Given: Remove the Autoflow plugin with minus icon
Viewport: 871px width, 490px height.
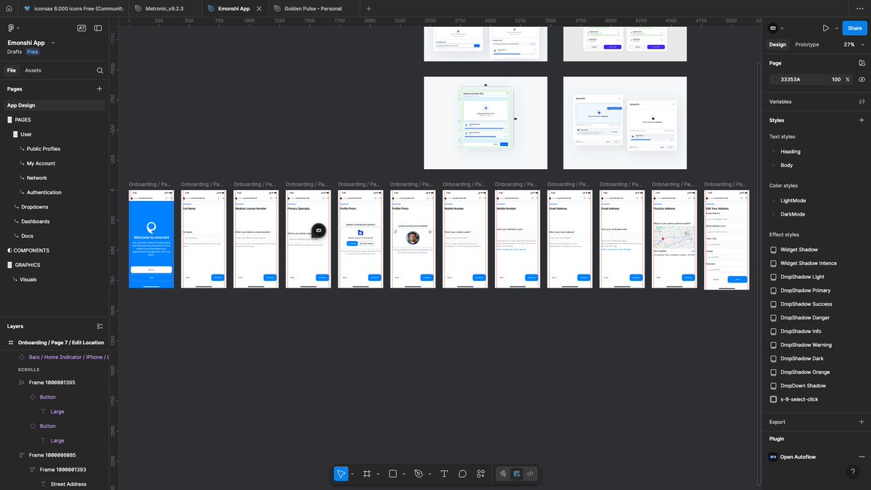Looking at the screenshot, I should tap(862, 457).
